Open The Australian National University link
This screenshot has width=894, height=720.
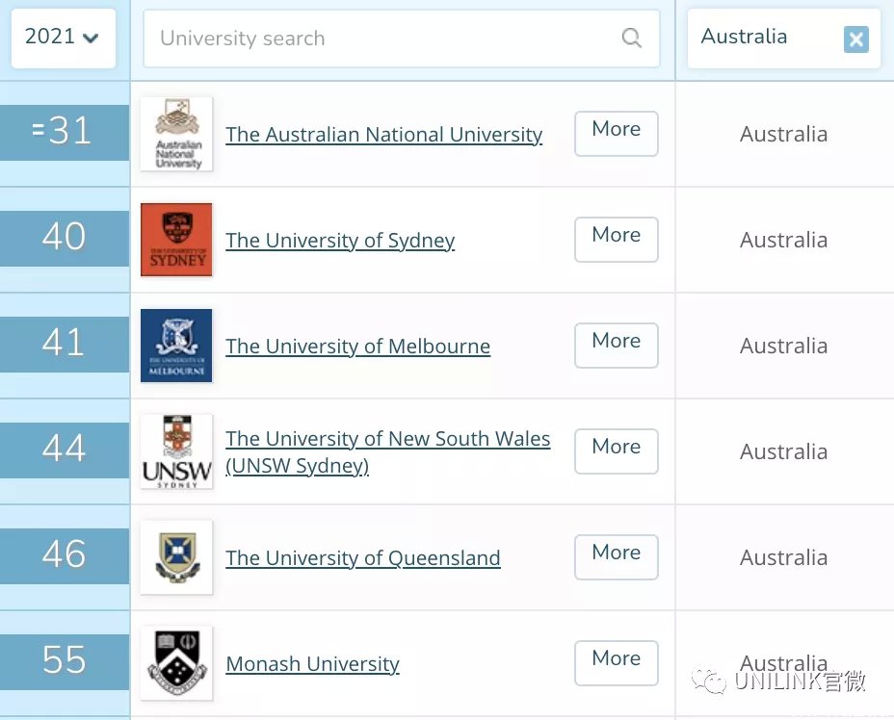click(x=383, y=135)
